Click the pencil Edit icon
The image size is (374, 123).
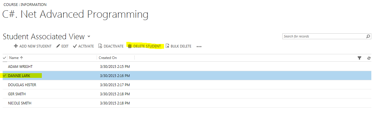pyautogui.click(x=58, y=46)
